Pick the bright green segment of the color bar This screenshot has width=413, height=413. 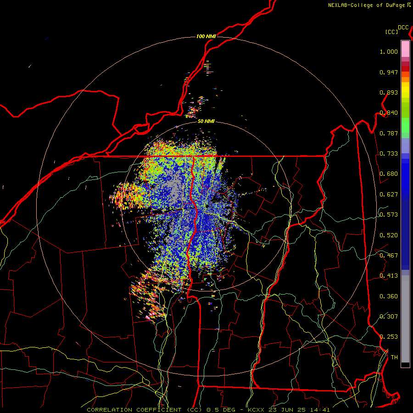pos(405,125)
